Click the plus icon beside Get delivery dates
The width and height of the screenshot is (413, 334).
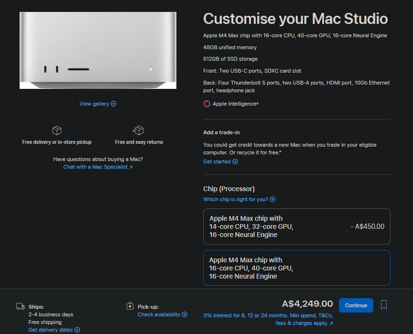coord(77,330)
